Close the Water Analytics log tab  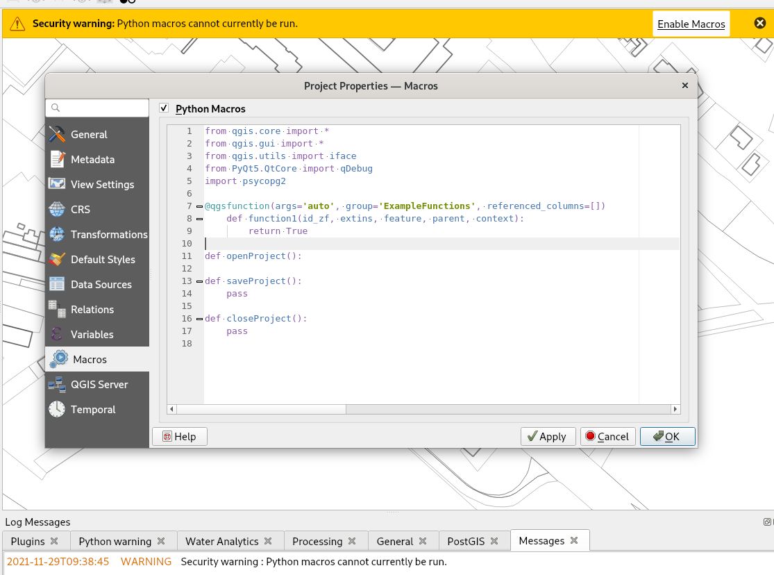point(268,541)
